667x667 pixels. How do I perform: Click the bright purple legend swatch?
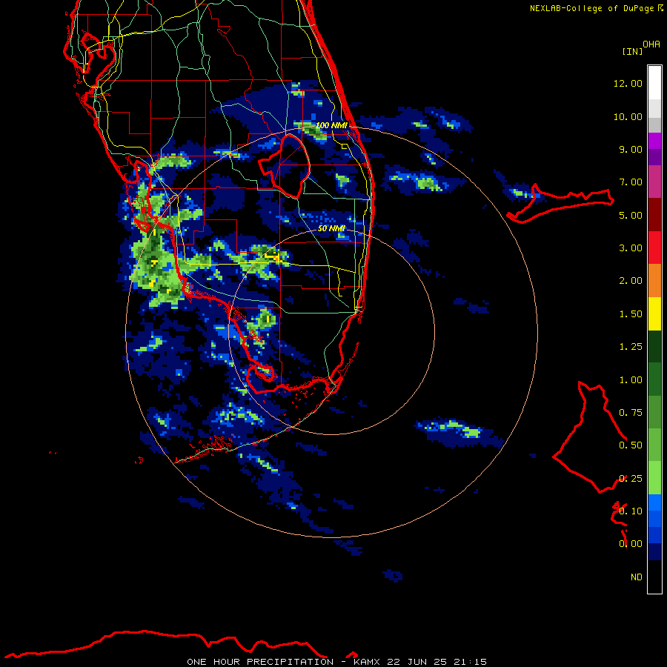coord(654,141)
